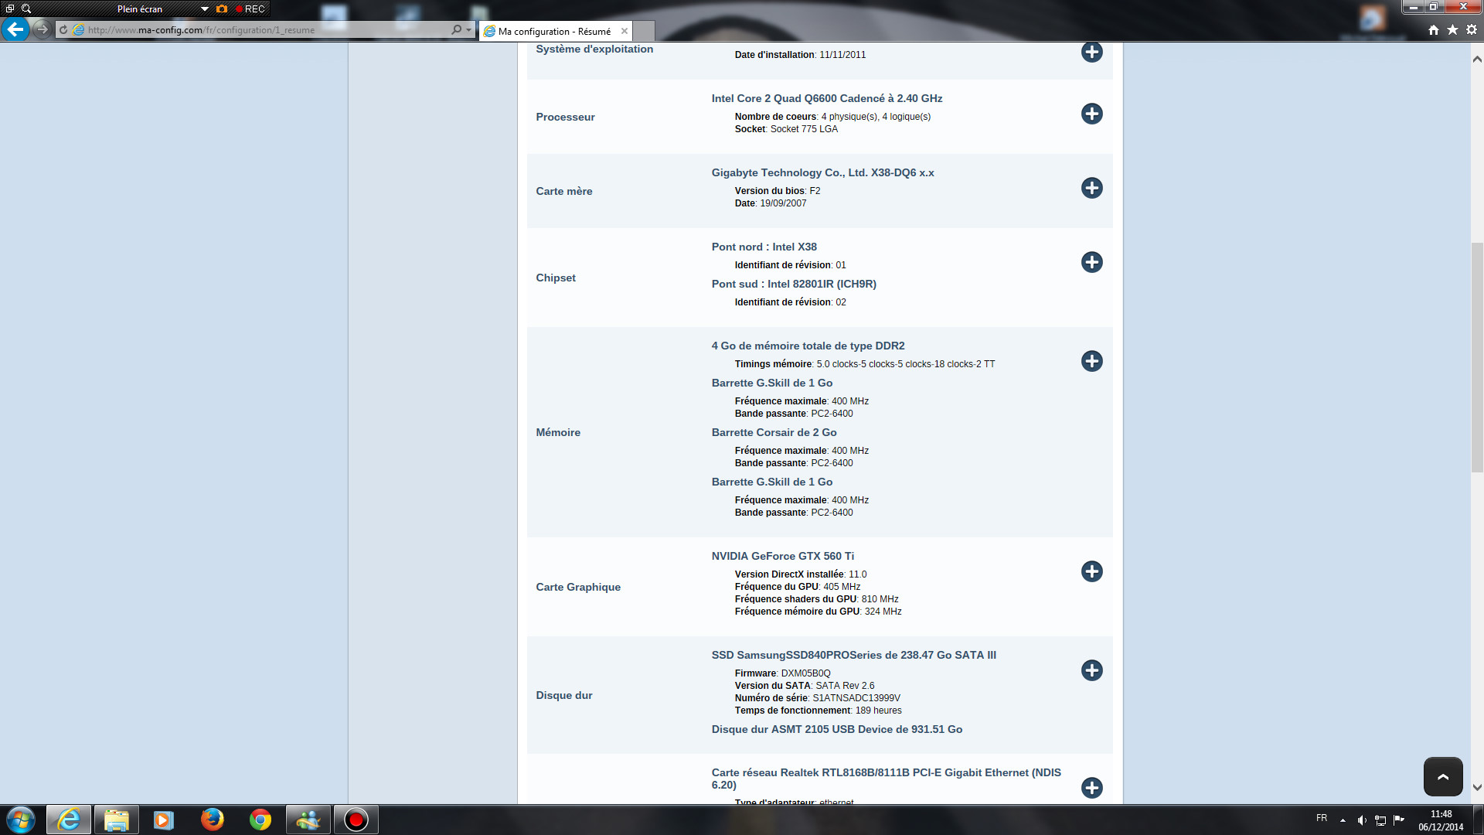Click 'Barrette Corsair de 2 Go' heading
This screenshot has height=835, width=1484.
(774, 432)
